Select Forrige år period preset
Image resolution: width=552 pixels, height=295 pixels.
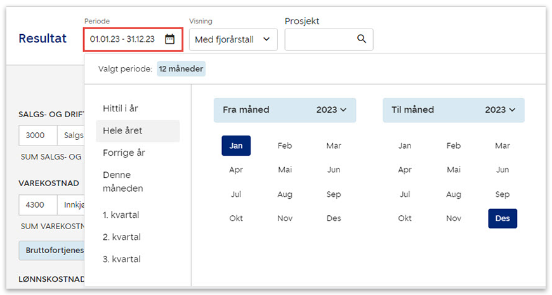pyautogui.click(x=124, y=153)
